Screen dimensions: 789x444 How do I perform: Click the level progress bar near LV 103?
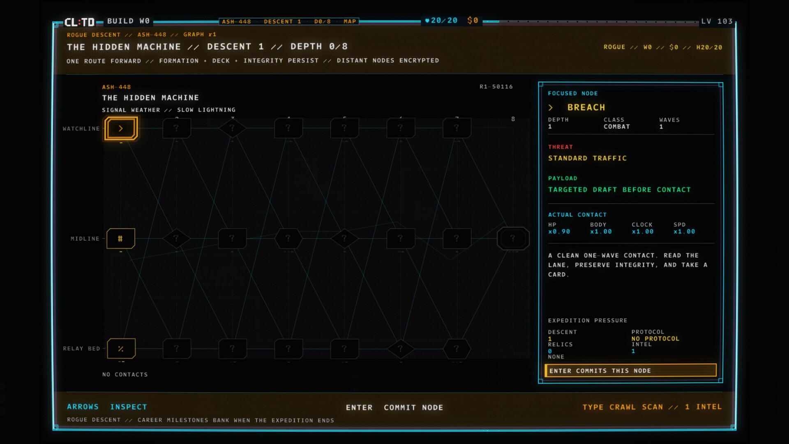(x=591, y=21)
